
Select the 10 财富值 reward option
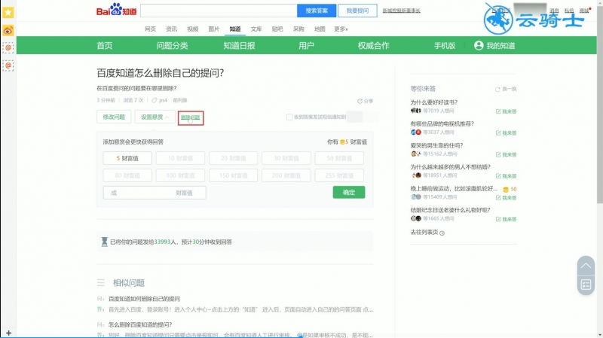(180, 158)
